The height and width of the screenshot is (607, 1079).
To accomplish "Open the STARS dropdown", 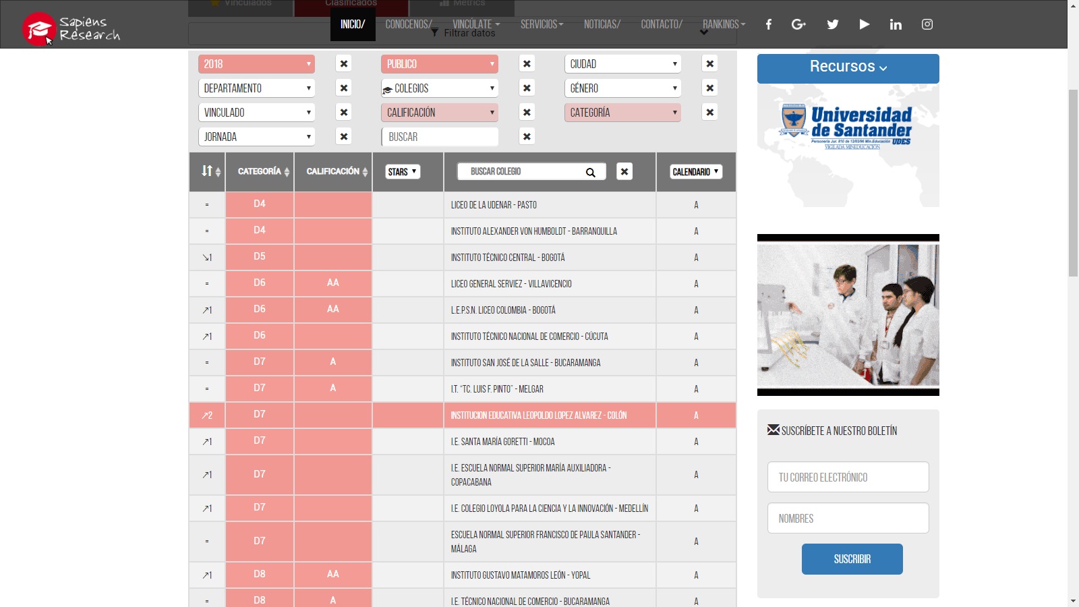I will (x=403, y=172).
